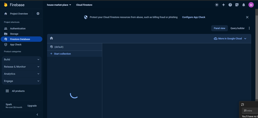Click the Google Cloud icon
258x118 pixels.
click(215, 38)
